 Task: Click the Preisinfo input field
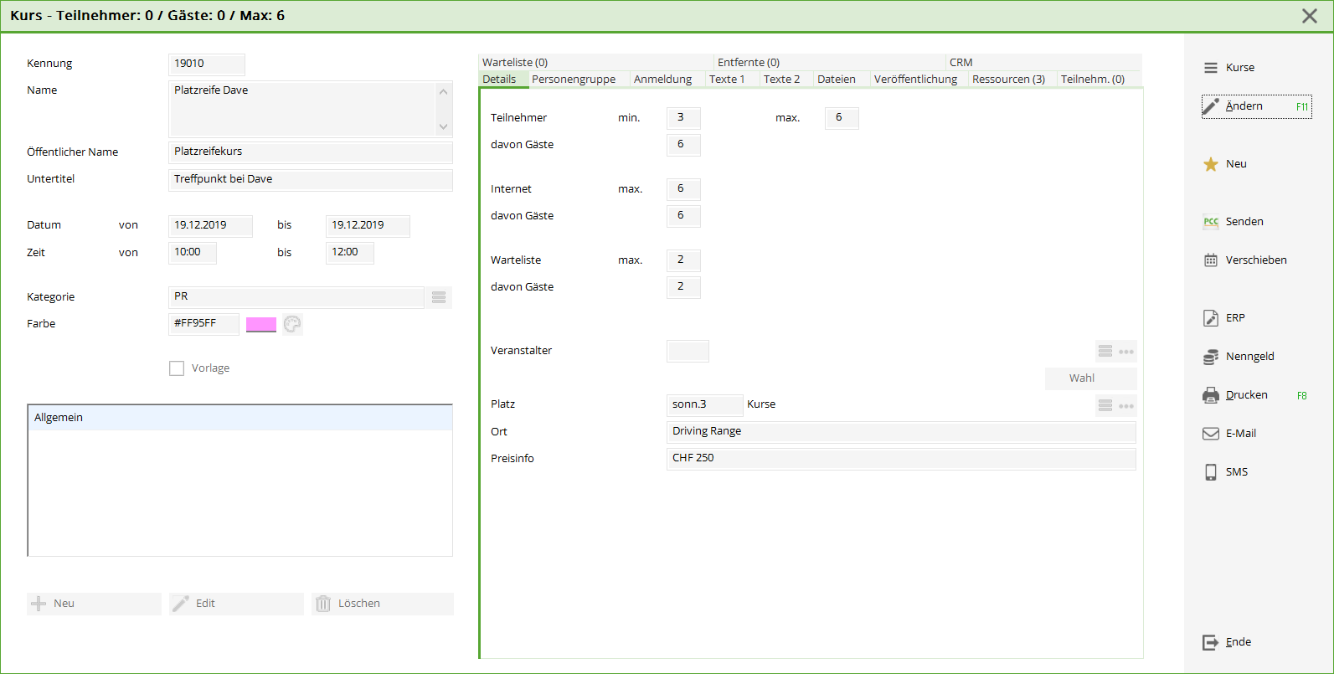900,459
